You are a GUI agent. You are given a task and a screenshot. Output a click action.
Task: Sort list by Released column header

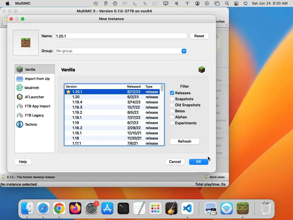click(135, 87)
